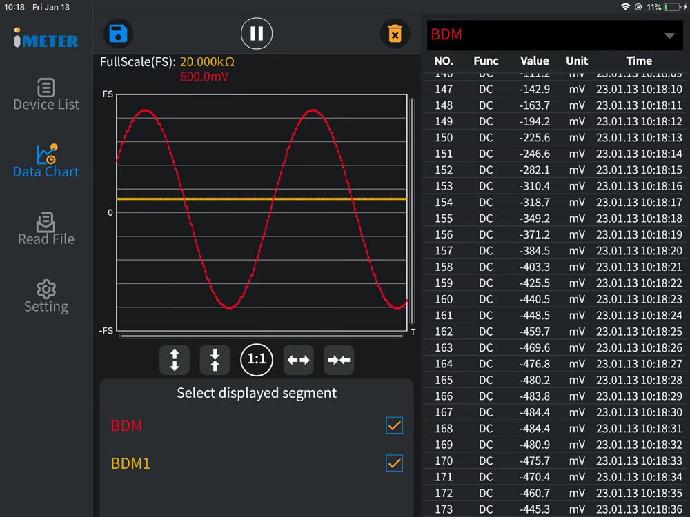Image resolution: width=690 pixels, height=517 pixels.
Task: Click the Time column header
Action: pyautogui.click(x=639, y=61)
